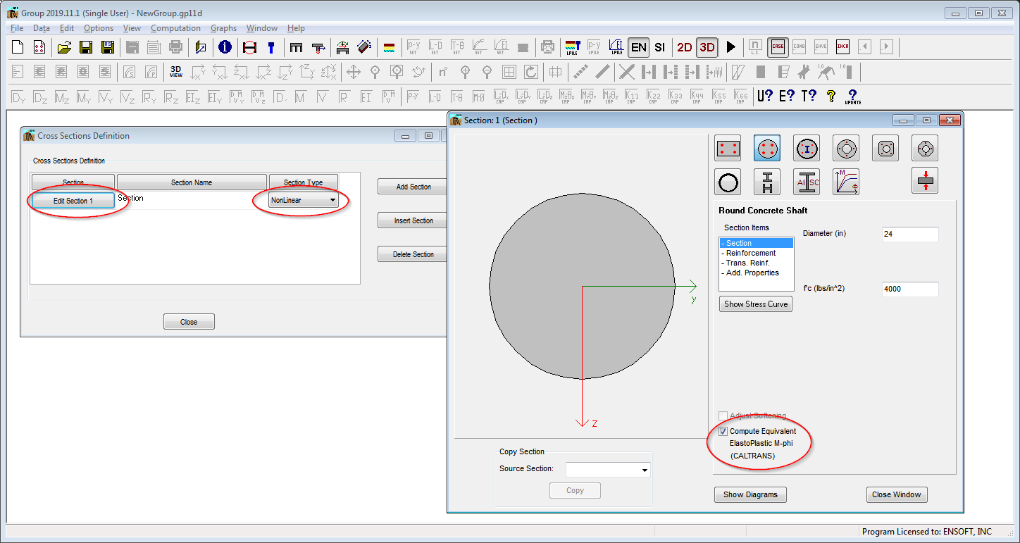Uncheck Compute Equivalent ElastoPlastic M-phi (CALTRANS)
This screenshot has width=1020, height=543.
tap(723, 431)
